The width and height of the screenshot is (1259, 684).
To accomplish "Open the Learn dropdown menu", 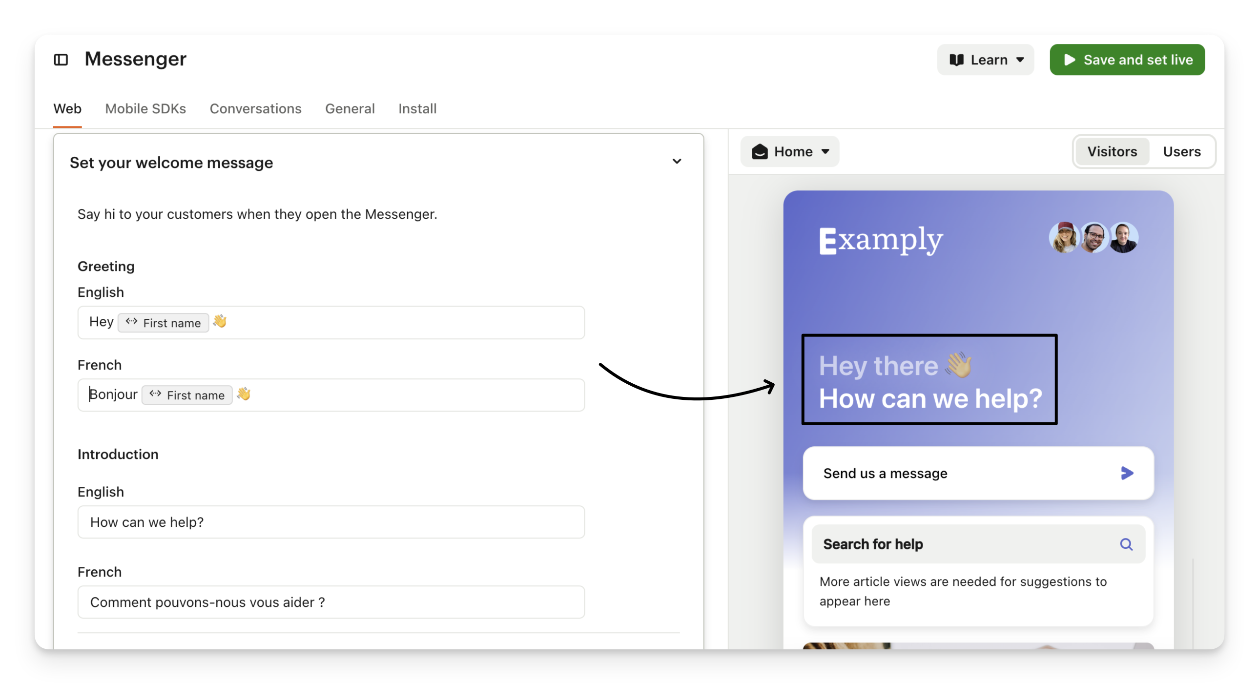I will click(1020, 60).
